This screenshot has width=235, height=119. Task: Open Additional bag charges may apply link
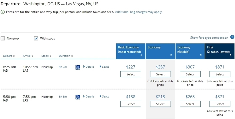pos(139,12)
